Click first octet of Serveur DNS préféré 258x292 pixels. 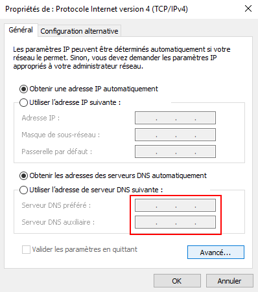coord(146,205)
